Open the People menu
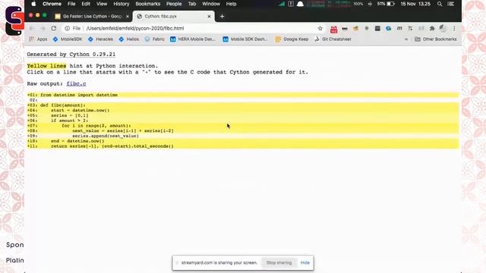The width and height of the screenshot is (486, 273). [174, 4]
